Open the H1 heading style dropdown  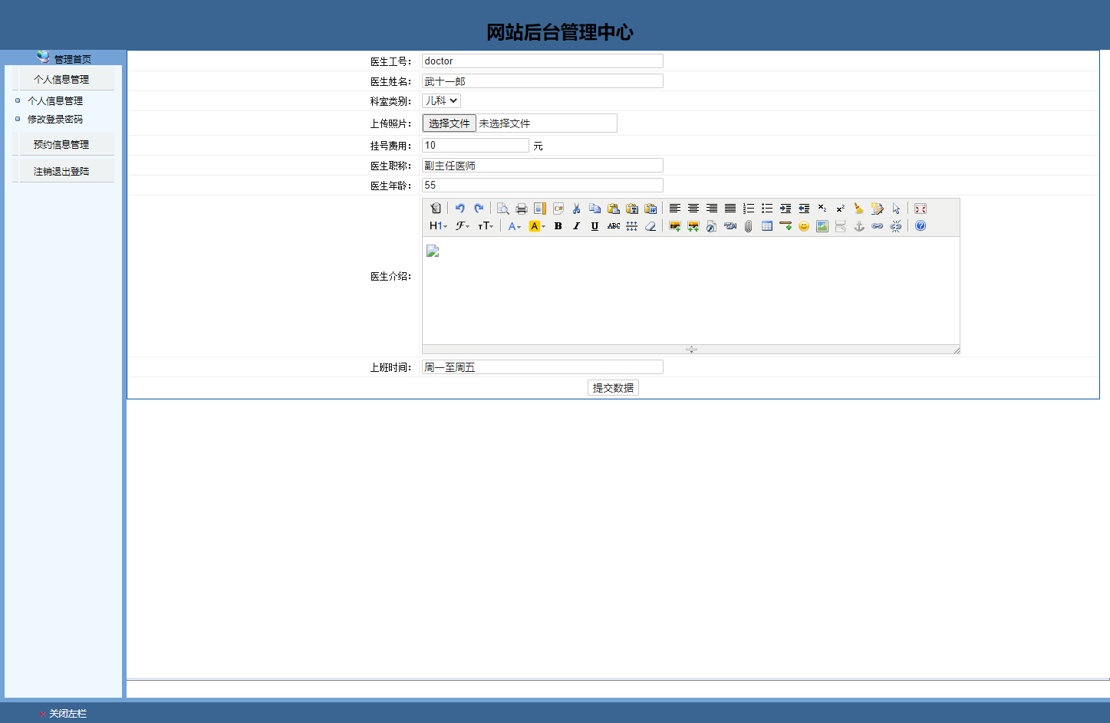pyautogui.click(x=437, y=225)
